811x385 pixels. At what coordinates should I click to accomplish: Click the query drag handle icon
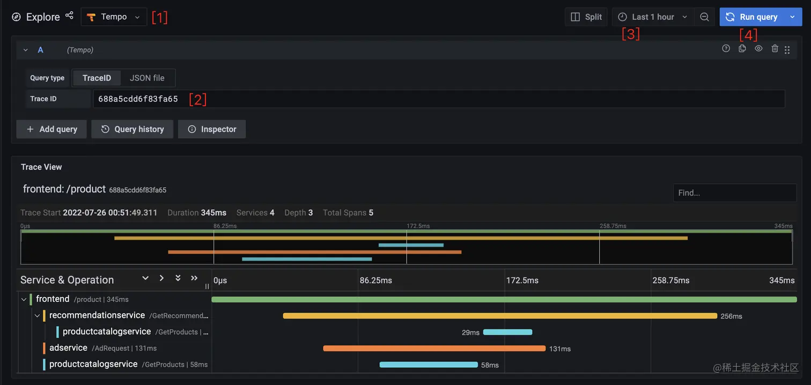tap(787, 50)
